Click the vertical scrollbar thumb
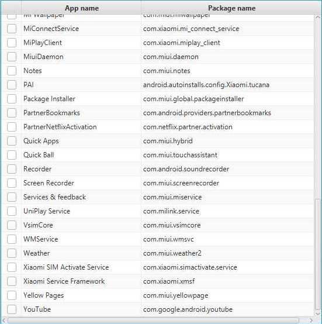 318,254
